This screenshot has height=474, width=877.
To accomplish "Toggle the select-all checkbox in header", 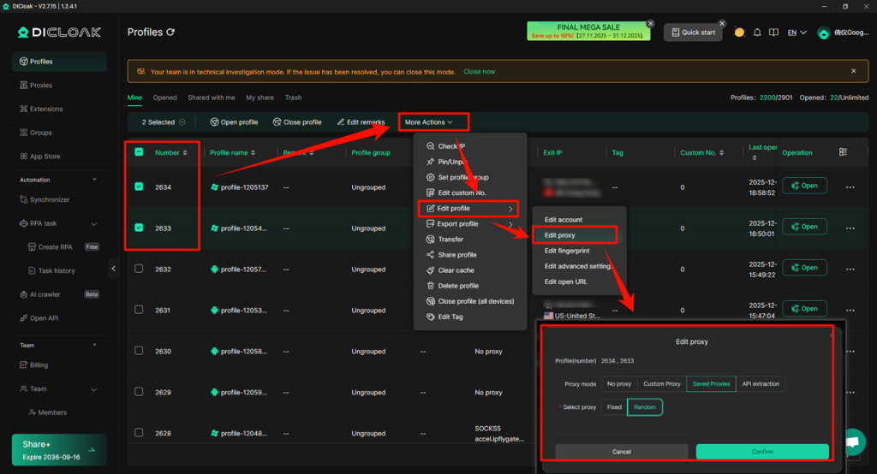I will pyautogui.click(x=139, y=152).
